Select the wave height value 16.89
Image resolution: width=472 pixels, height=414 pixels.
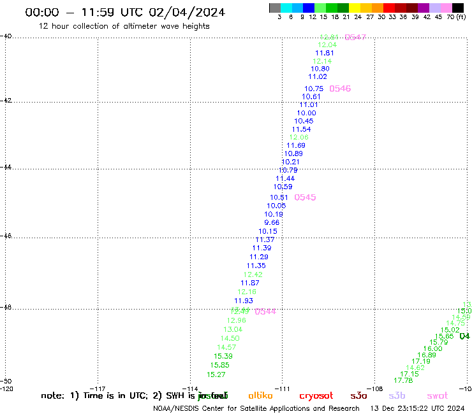427,355
